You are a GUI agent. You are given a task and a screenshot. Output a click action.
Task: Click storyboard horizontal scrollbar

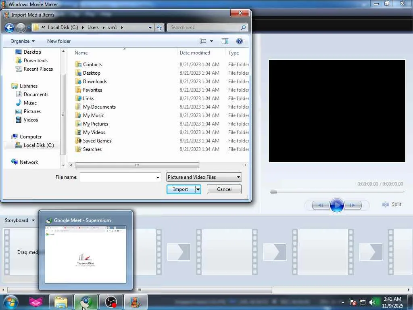140,290
